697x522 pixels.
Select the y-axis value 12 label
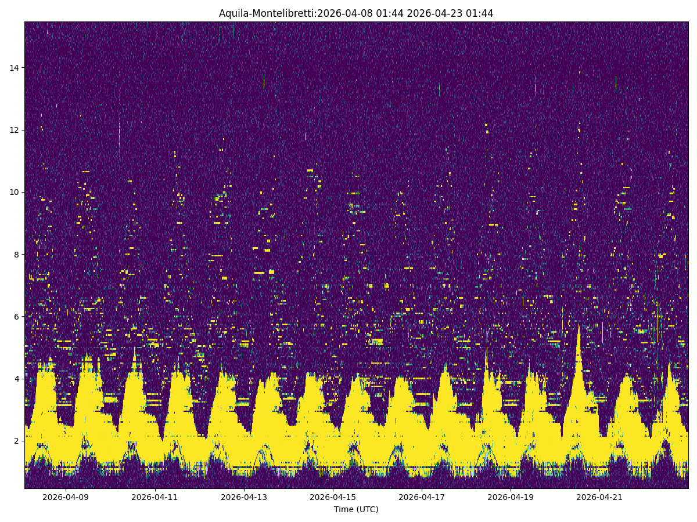tap(15, 130)
